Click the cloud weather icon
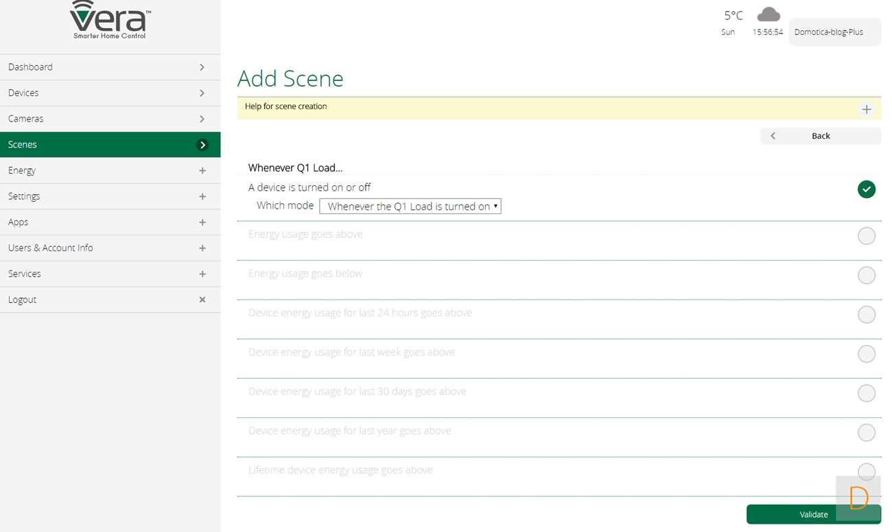The width and height of the screenshot is (892, 532). pos(768,14)
